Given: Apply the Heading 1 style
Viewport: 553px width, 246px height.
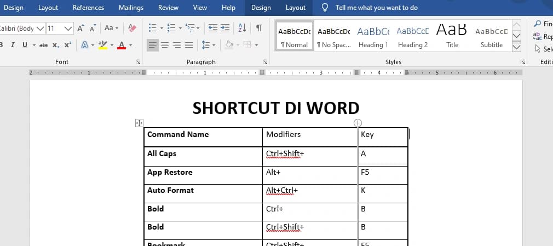Looking at the screenshot, I should (373, 36).
